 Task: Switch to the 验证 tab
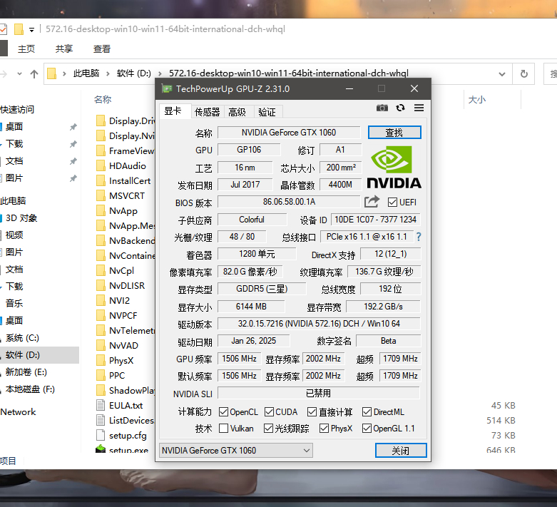pyautogui.click(x=267, y=112)
